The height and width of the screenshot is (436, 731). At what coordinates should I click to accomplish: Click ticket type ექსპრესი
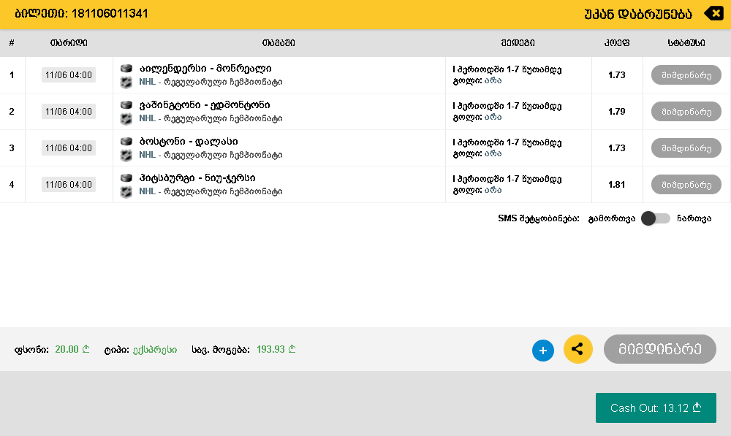coord(155,350)
